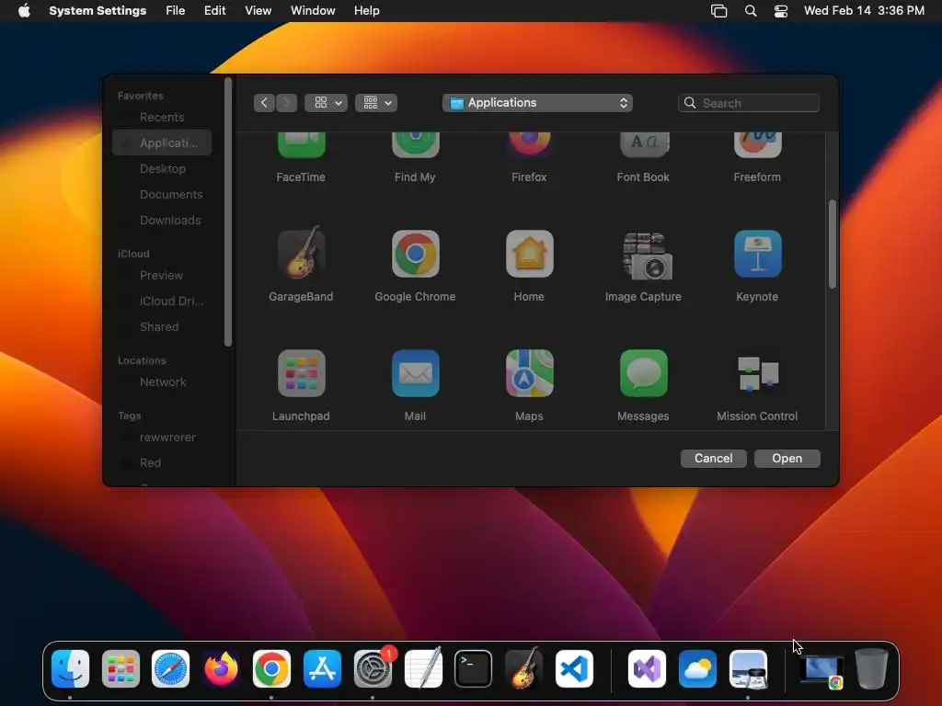
Task: Open Firefox from the Dock
Action: [221, 668]
